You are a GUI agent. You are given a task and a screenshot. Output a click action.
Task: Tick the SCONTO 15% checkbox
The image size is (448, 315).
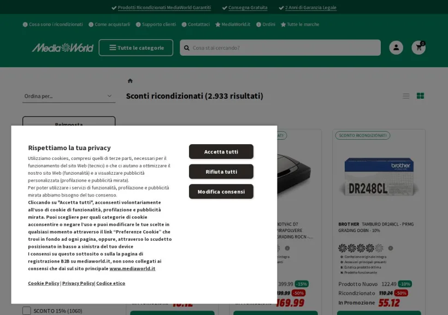pyautogui.click(x=27, y=311)
